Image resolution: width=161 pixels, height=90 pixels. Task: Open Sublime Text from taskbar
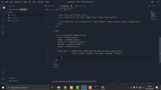click(x=103, y=87)
